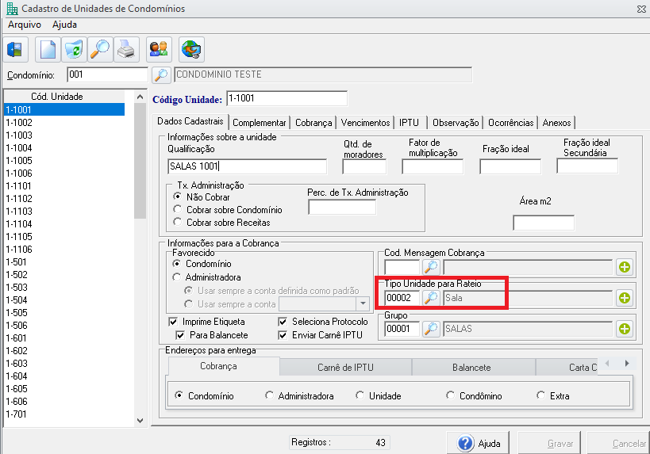
Task: Select Cobrar sobre Receitas option
Action: pos(178,222)
